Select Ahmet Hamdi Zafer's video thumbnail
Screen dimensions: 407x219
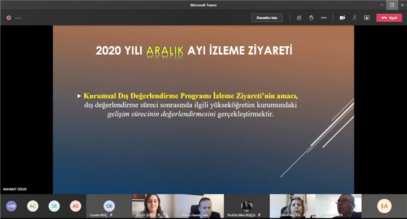click(x=201, y=206)
